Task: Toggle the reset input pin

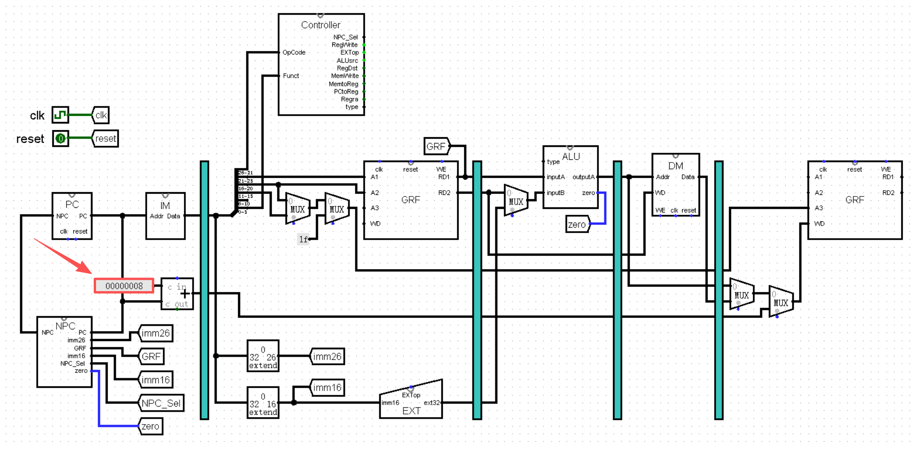Action: click(61, 138)
